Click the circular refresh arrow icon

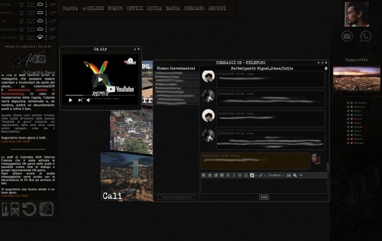tap(29, 209)
